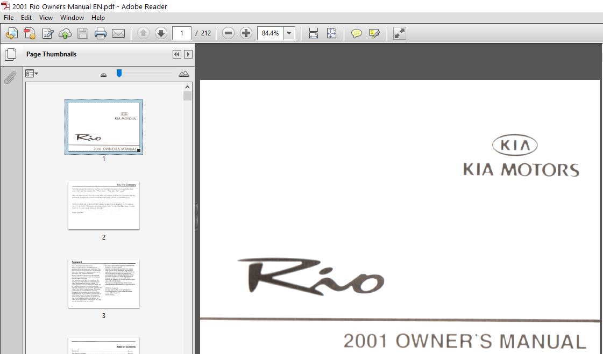
Task: Go to previous page arrow
Action: click(x=143, y=33)
